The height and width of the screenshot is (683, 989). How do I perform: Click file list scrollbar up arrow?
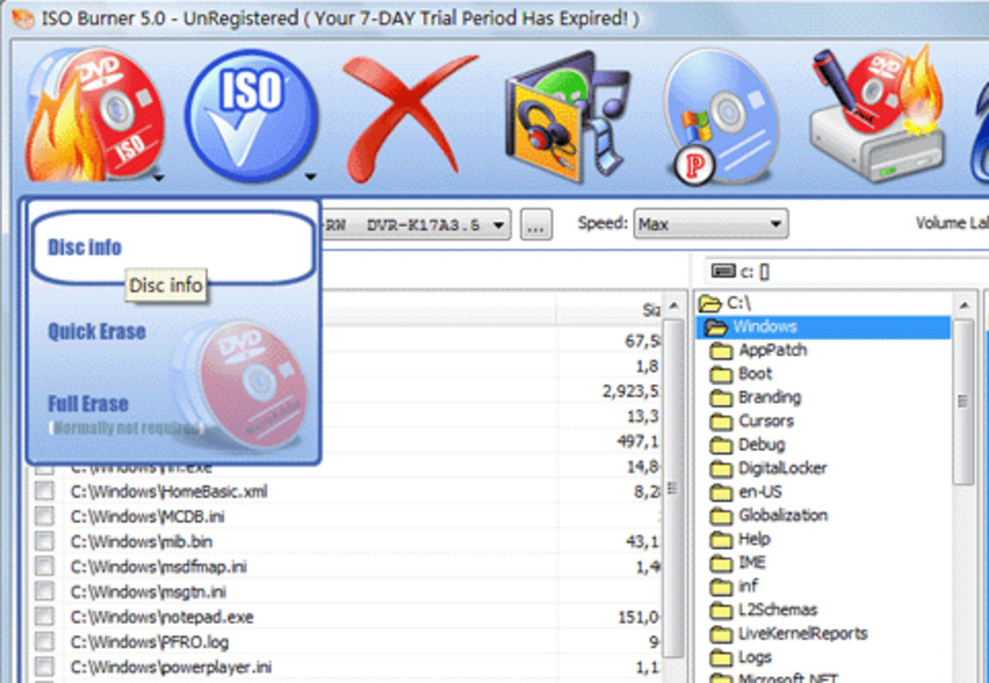pos(673,306)
